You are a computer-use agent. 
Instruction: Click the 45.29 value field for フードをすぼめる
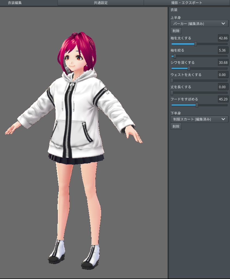tap(223, 99)
